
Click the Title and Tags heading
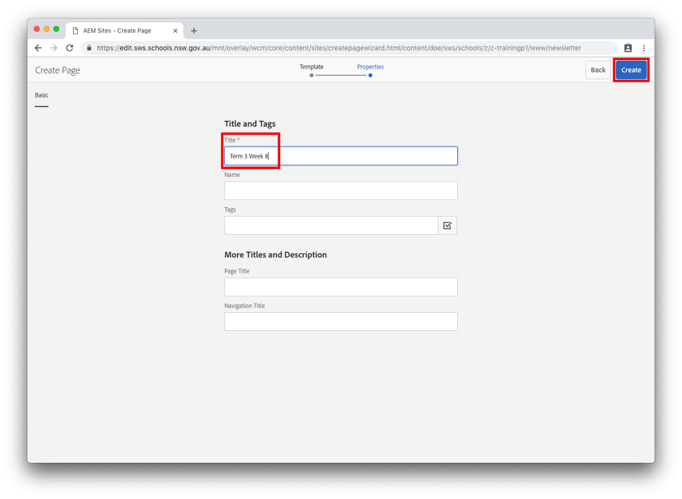[250, 124]
